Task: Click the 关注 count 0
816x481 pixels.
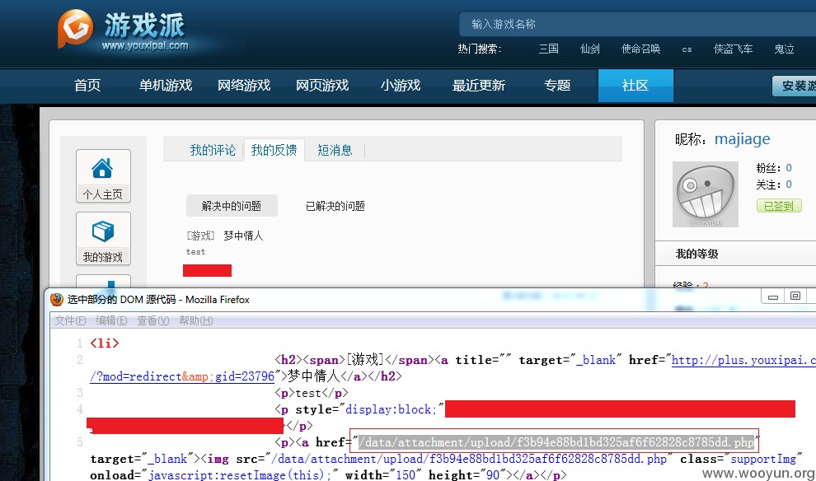Action: click(789, 184)
